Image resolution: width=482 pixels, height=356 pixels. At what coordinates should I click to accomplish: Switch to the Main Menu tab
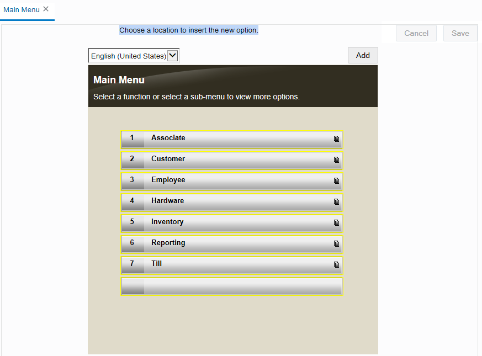[21, 9]
